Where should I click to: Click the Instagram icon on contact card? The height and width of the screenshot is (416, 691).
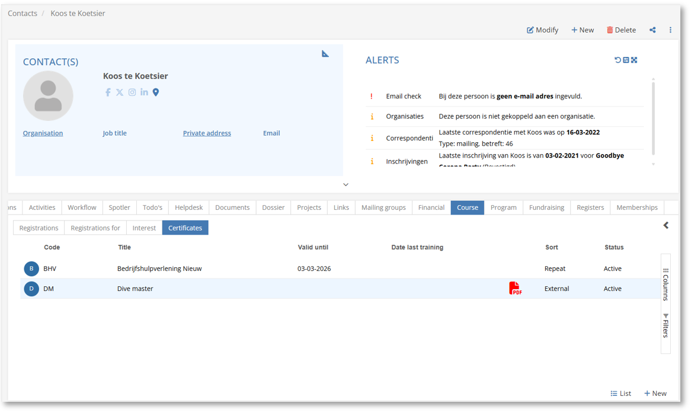point(132,92)
